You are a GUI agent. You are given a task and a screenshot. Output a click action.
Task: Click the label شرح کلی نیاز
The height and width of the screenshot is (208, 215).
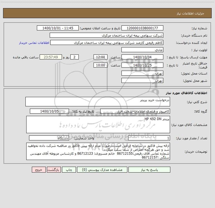[197, 102]
